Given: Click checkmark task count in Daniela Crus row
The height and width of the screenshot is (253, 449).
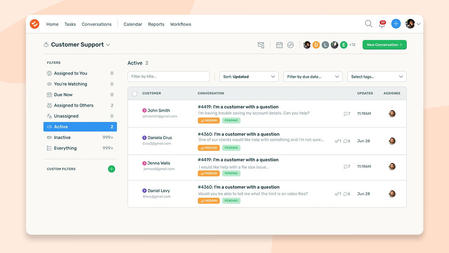Looking at the screenshot, I should (338, 141).
